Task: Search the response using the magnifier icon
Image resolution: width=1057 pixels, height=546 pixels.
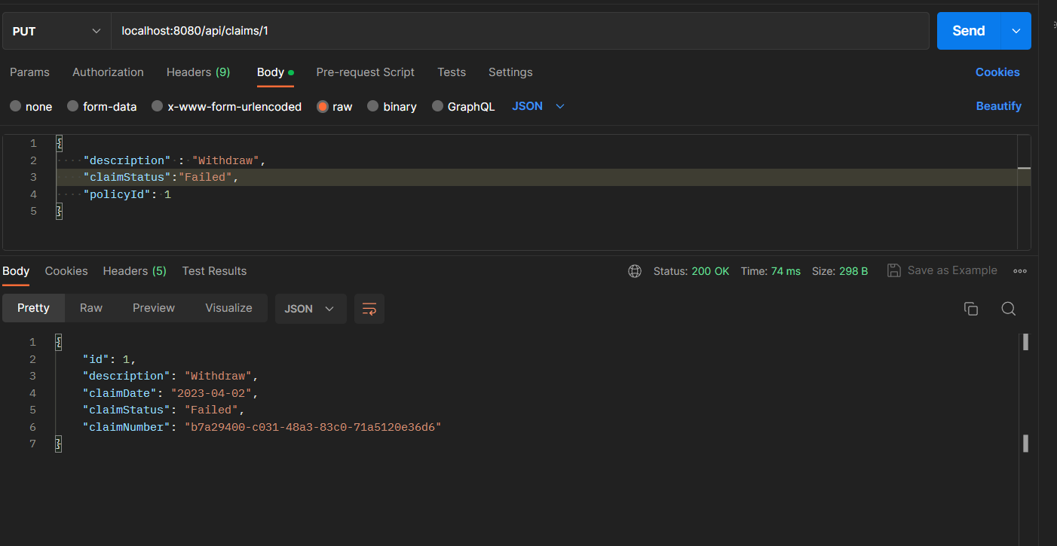Action: point(1009,309)
